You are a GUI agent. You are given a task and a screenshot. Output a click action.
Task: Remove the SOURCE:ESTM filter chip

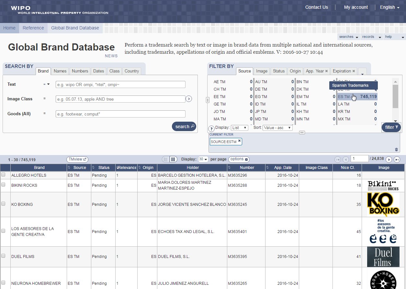click(x=239, y=141)
